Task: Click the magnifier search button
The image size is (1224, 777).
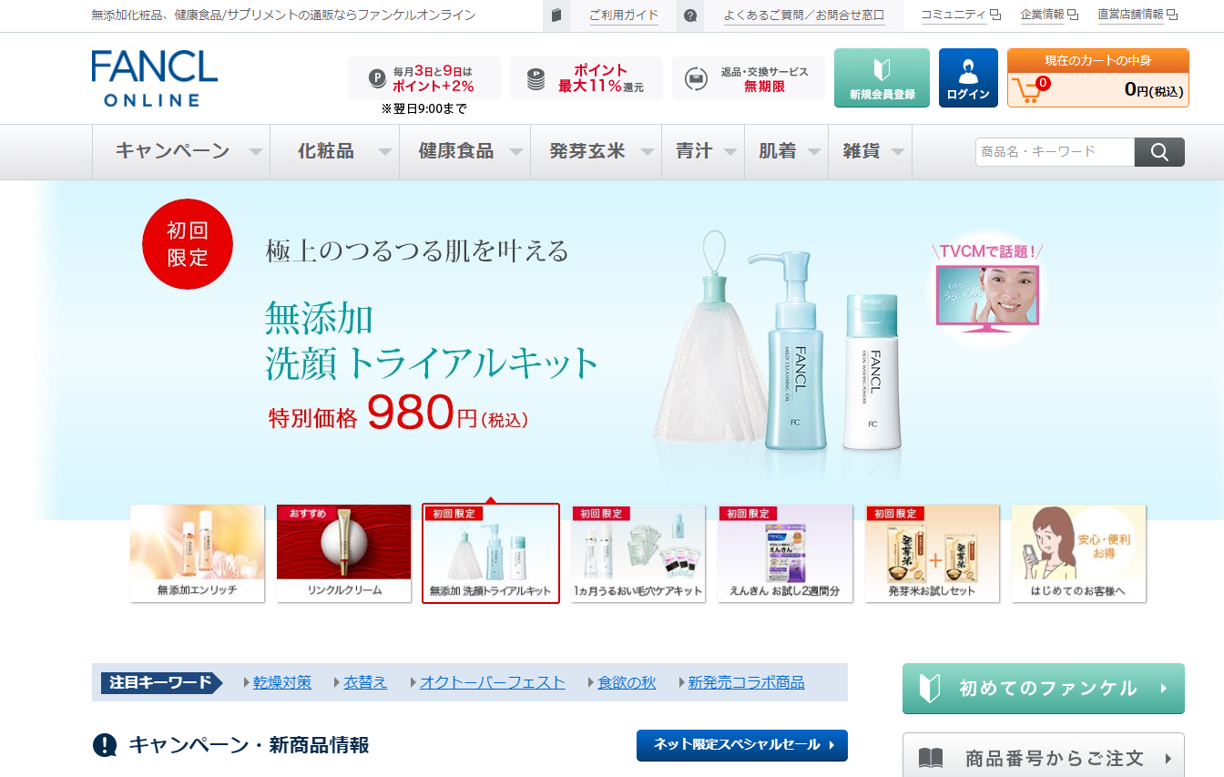Action: pyautogui.click(x=1159, y=152)
